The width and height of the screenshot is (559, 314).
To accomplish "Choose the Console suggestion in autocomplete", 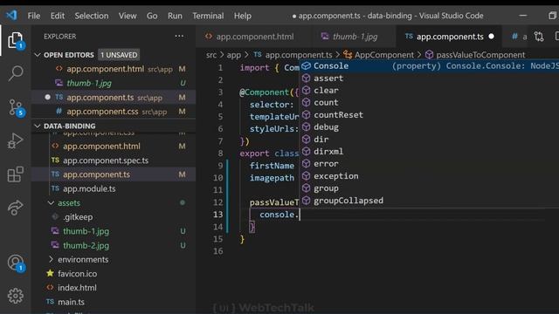I will click(x=429, y=66).
